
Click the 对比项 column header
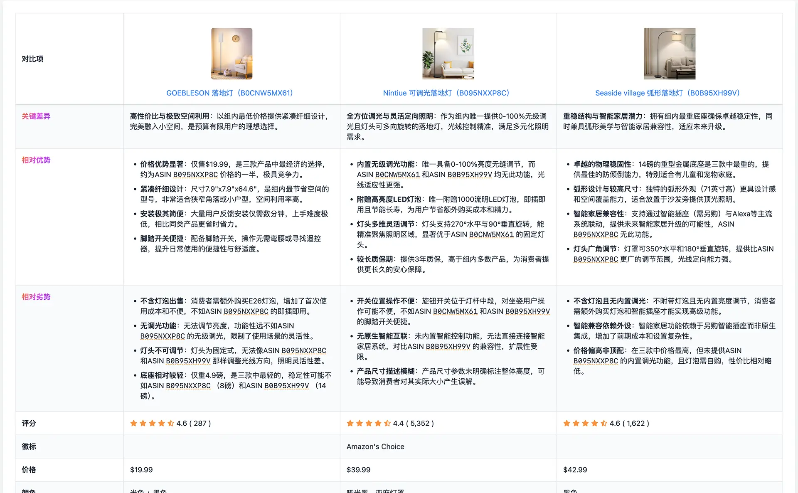click(32, 59)
